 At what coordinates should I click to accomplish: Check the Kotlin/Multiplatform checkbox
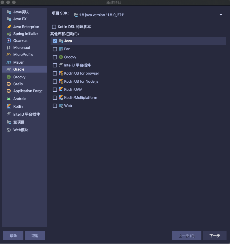55,97
